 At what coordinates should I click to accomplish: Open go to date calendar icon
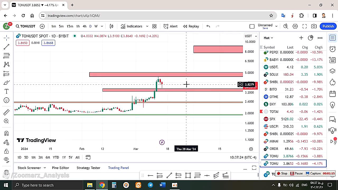(88, 157)
